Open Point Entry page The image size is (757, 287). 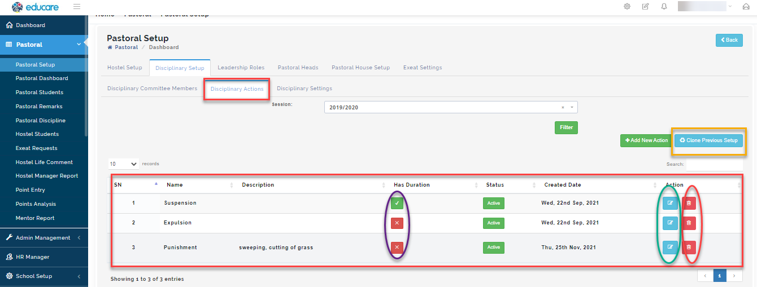point(31,190)
